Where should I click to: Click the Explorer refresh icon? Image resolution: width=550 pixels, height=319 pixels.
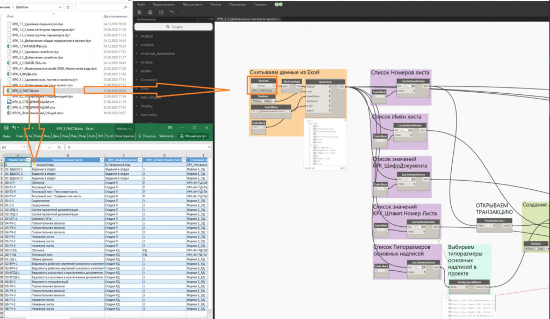coord(68,7)
